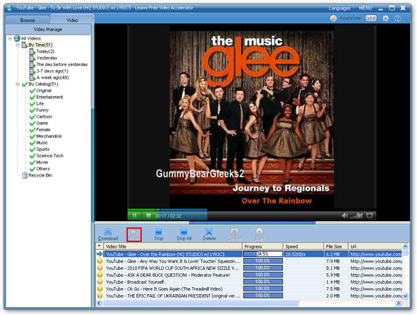This screenshot has height=315, width=417.
Task: Open settings with the gear icon
Action: (x=385, y=18)
